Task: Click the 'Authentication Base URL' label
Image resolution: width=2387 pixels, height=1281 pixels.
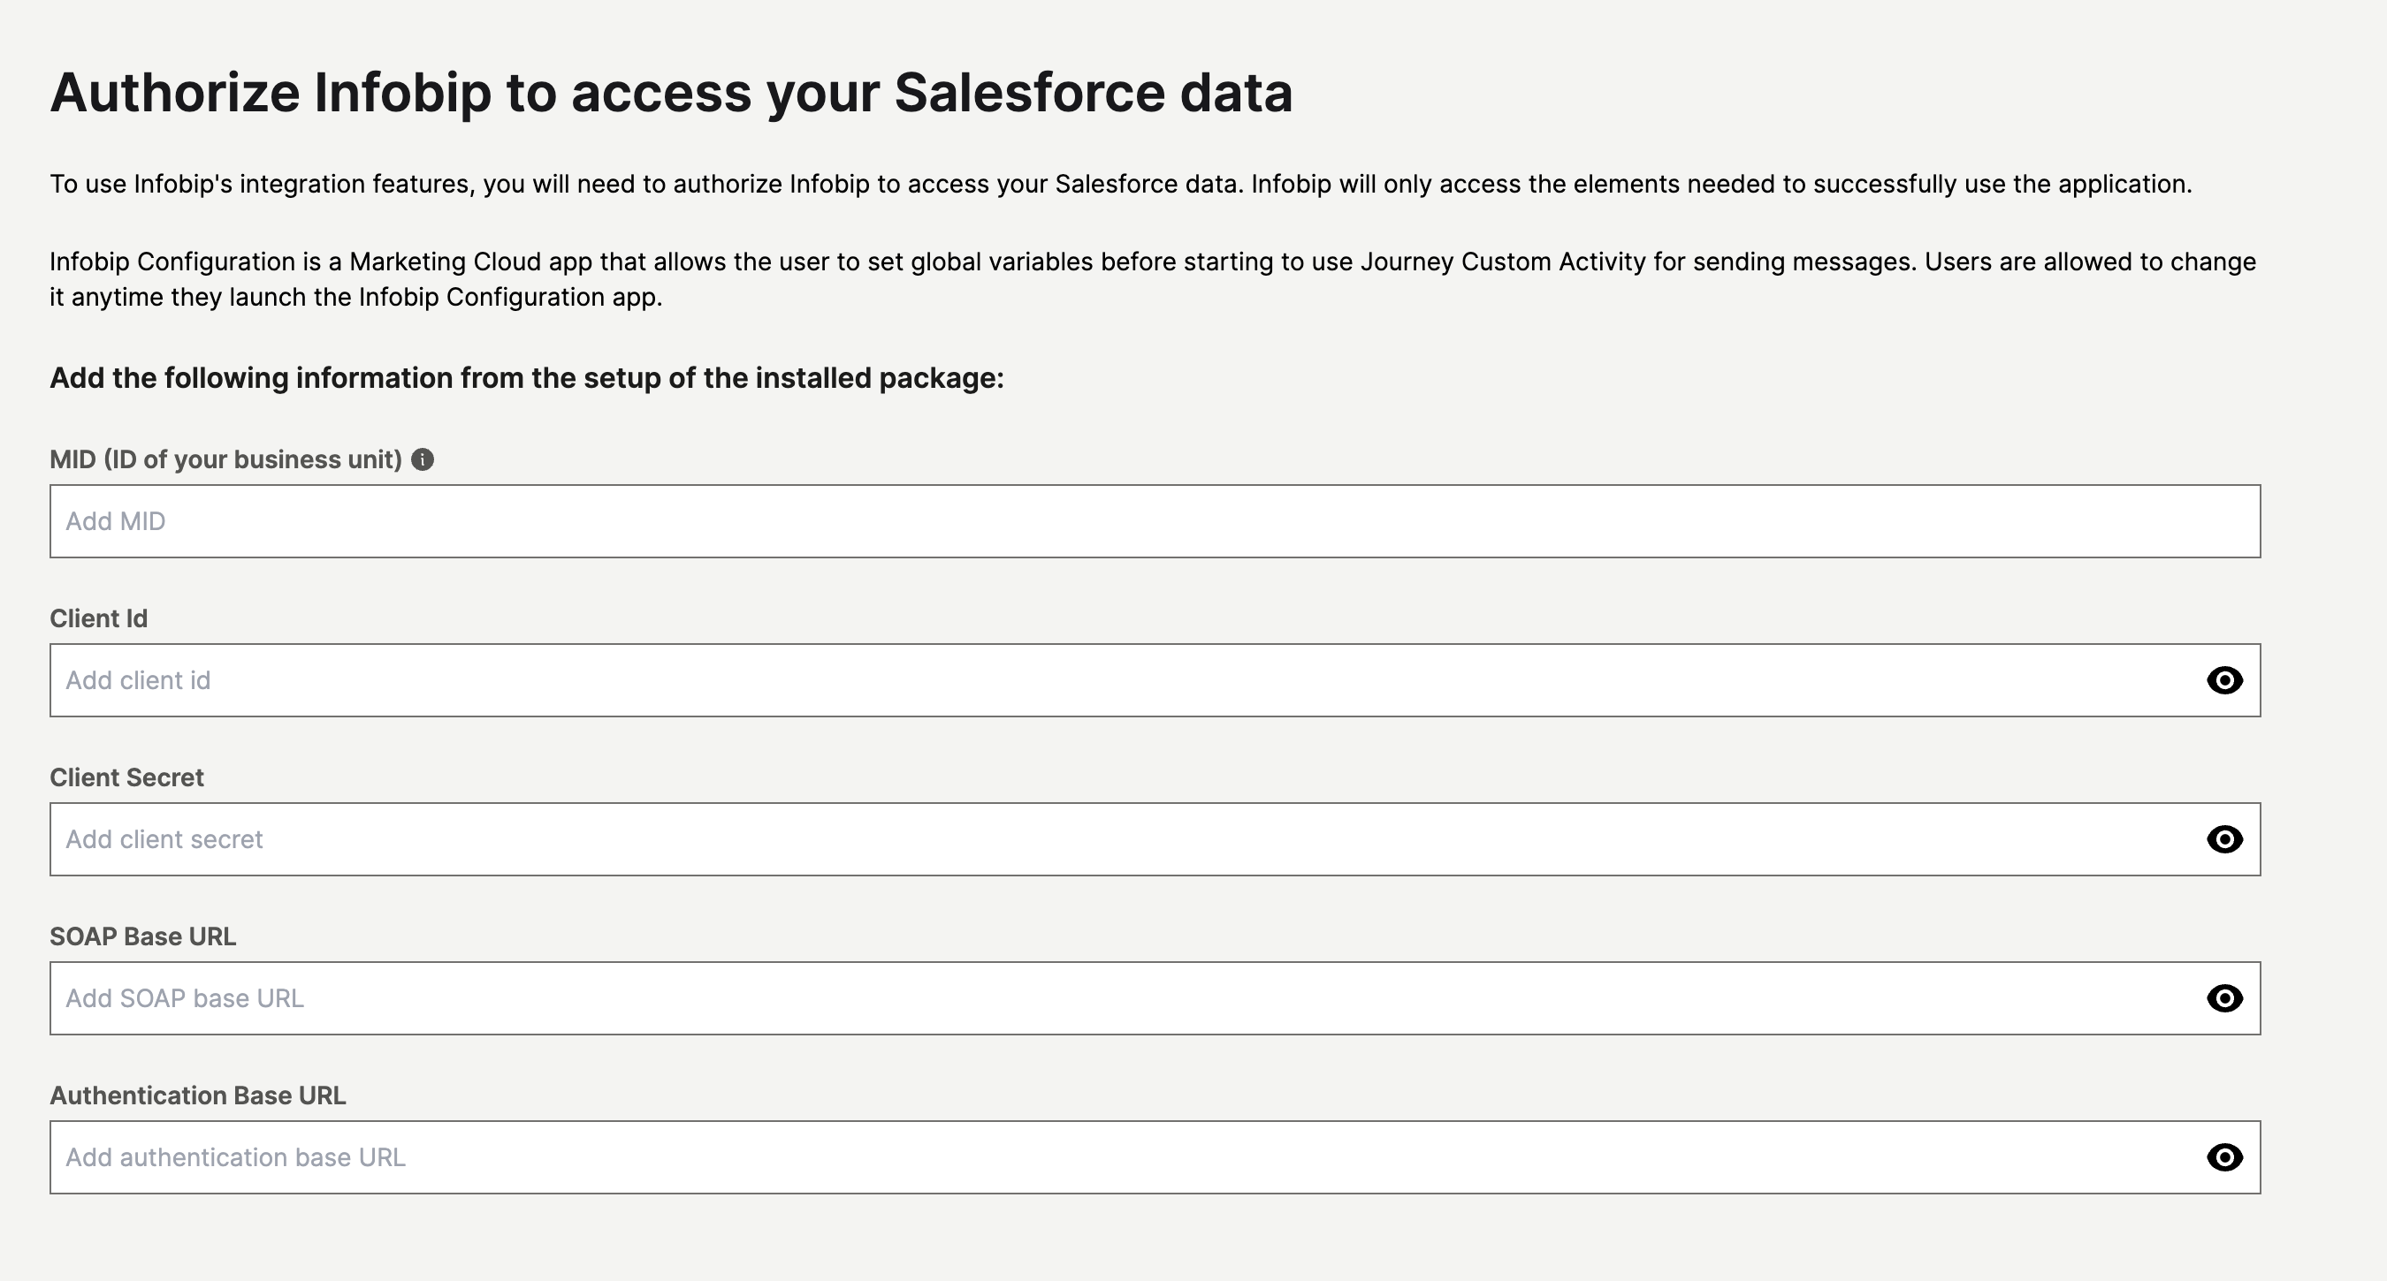Action: pos(197,1095)
